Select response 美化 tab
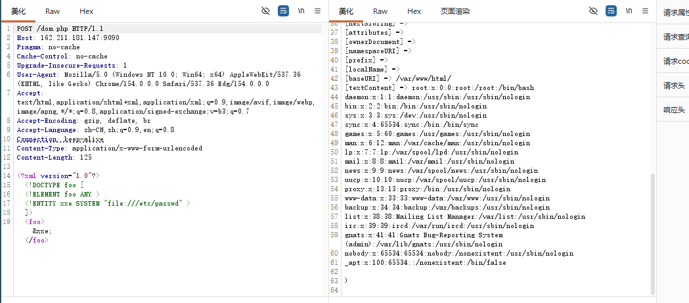Image resolution: width=689 pixels, height=303 pixels. [346, 11]
